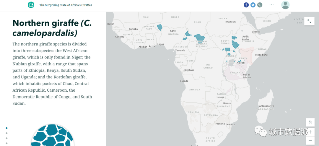Click the giraffe pattern circular image
This screenshot has width=319, height=146.
[53, 135]
